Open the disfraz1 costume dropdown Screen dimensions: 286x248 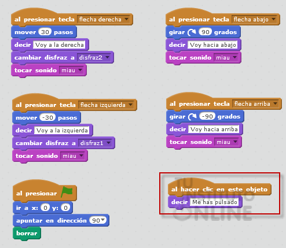tap(95, 143)
